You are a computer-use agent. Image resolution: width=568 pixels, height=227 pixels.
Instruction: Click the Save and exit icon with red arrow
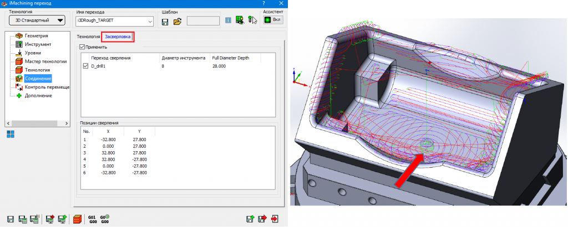point(262,219)
